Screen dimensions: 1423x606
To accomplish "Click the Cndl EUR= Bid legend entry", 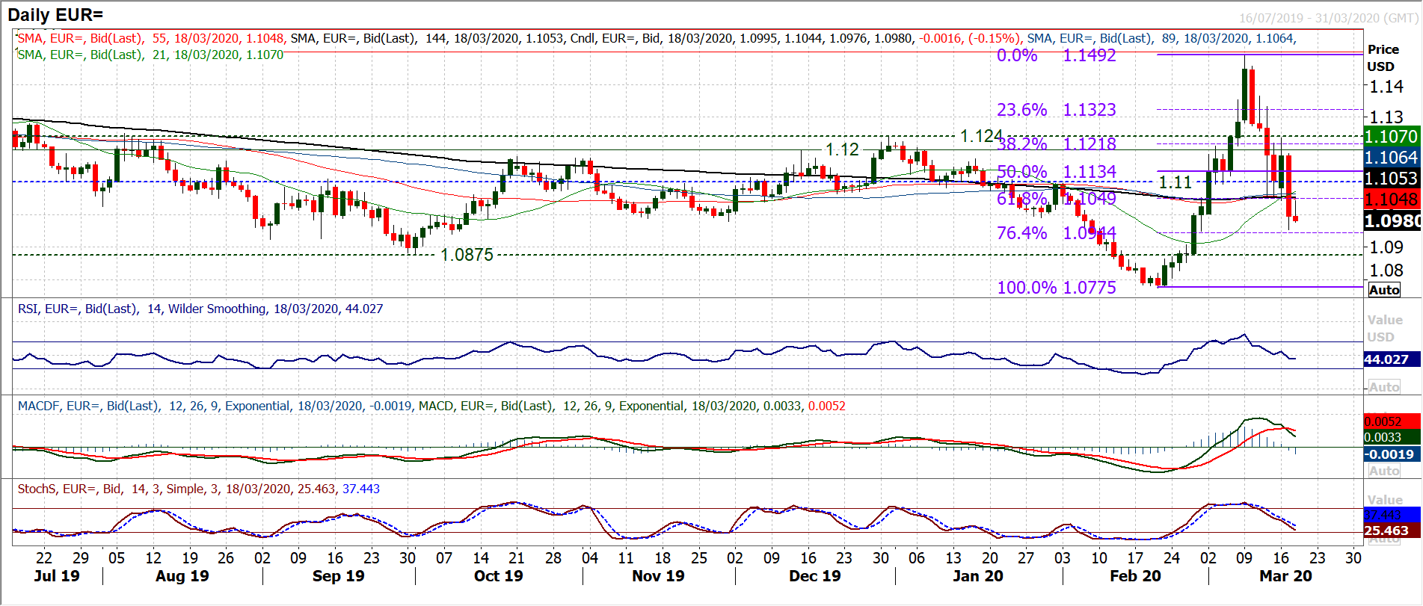I will click(x=795, y=38).
